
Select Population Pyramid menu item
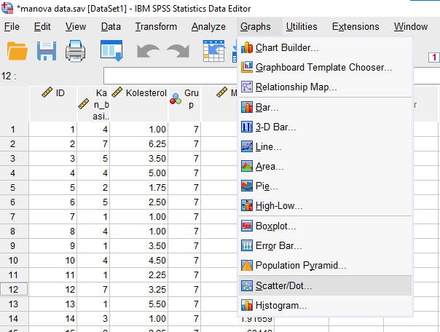[x=300, y=266]
